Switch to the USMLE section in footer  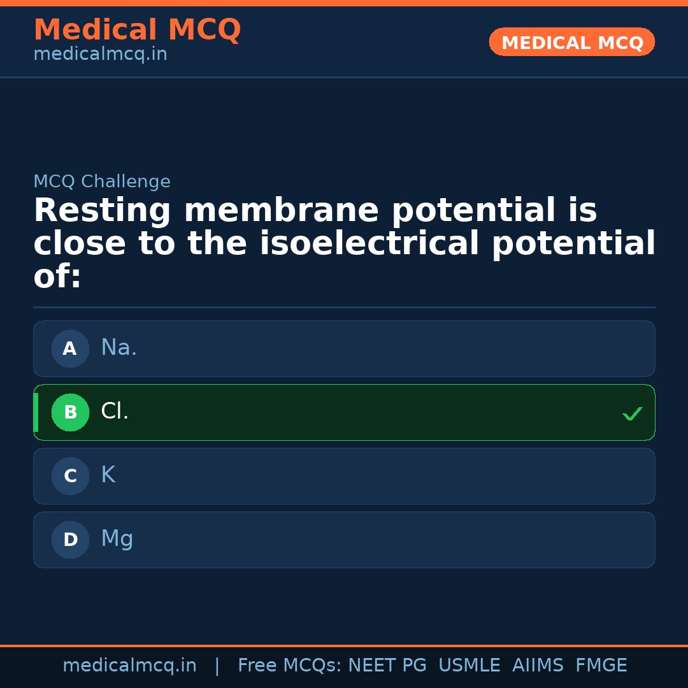tap(469, 664)
